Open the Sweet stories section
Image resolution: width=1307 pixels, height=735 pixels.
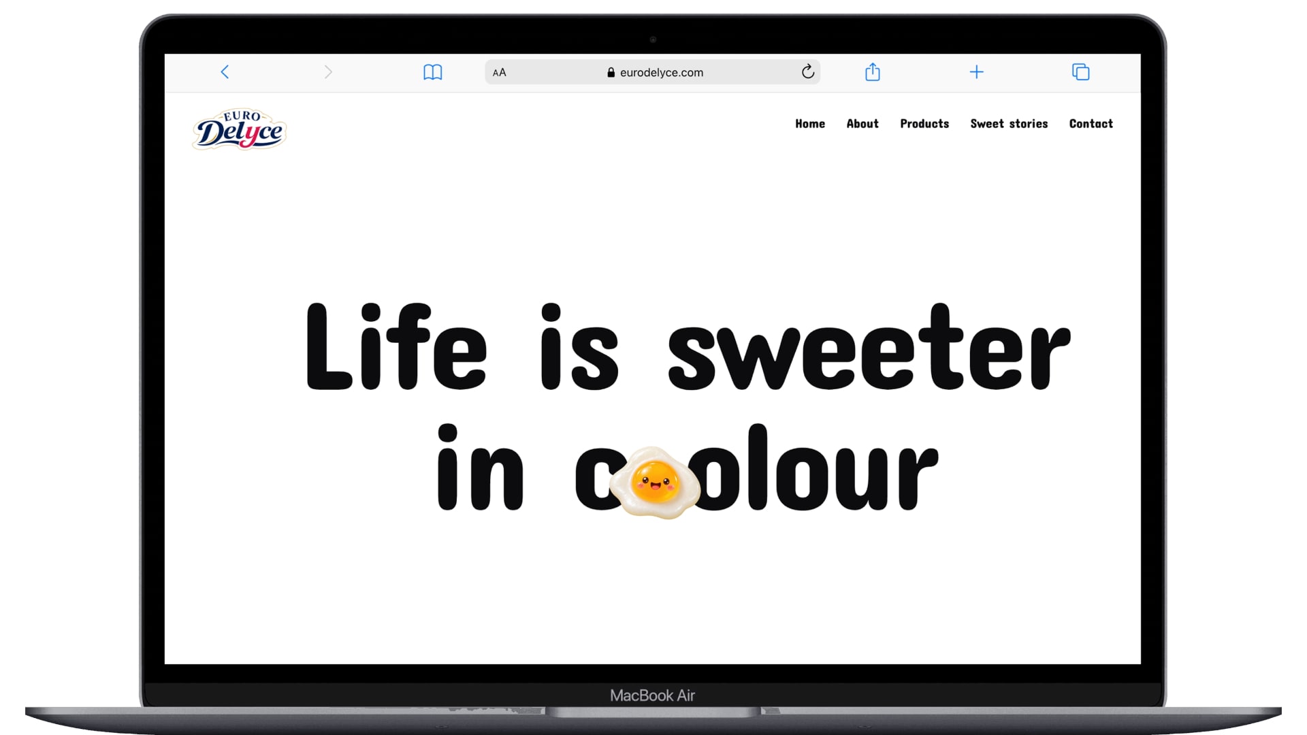pos(1009,124)
